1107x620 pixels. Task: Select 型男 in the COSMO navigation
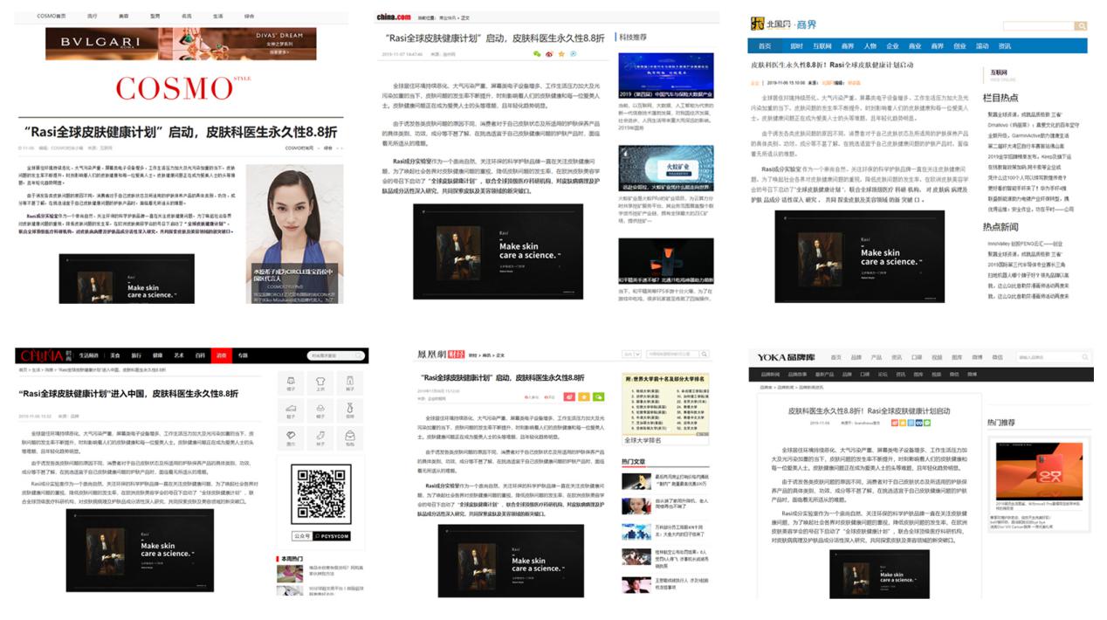(x=155, y=16)
